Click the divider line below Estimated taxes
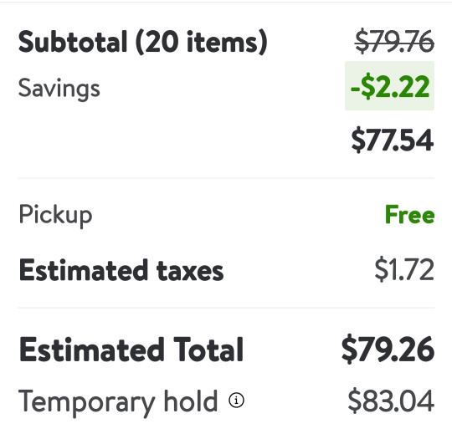 [x=226, y=308]
